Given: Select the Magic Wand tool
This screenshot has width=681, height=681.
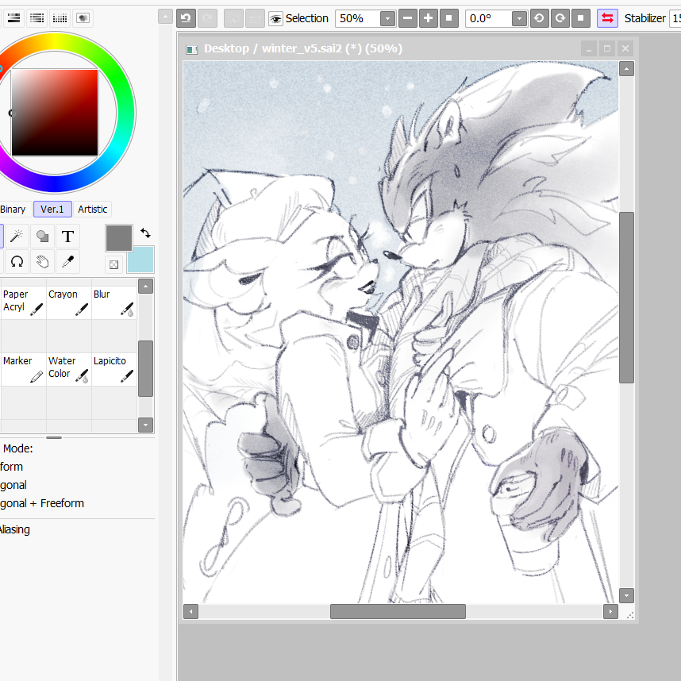Looking at the screenshot, I should click(x=17, y=237).
